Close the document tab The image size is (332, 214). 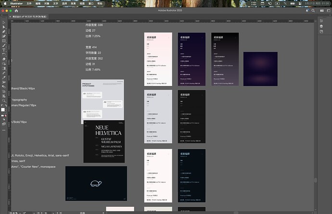(10, 16)
